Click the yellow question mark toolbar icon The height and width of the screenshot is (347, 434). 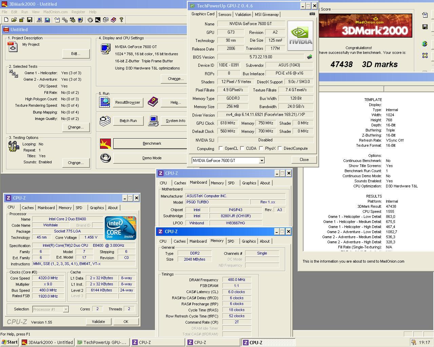point(121,20)
